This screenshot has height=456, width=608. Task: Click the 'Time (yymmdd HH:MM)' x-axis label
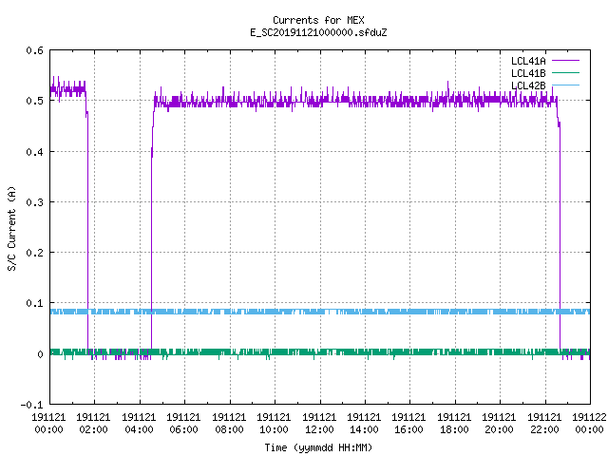[x=318, y=447]
